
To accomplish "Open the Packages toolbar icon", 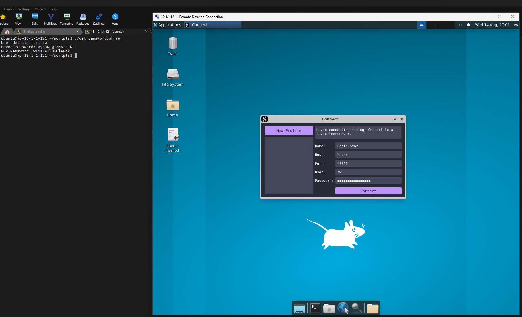I will pos(83,19).
